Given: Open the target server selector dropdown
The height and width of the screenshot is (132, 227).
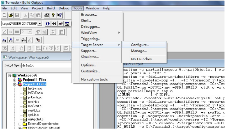Looking at the screenshot, I should [x=40, y=23].
